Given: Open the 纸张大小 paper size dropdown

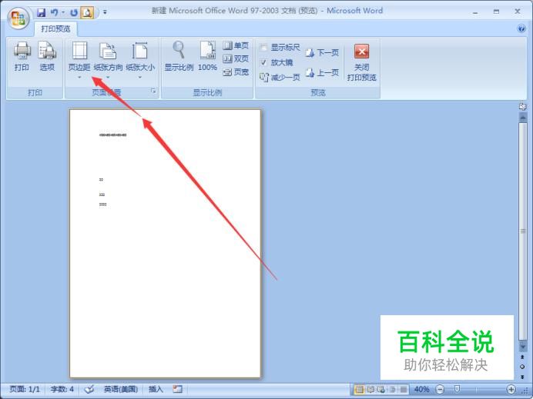Looking at the screenshot, I should [140, 61].
